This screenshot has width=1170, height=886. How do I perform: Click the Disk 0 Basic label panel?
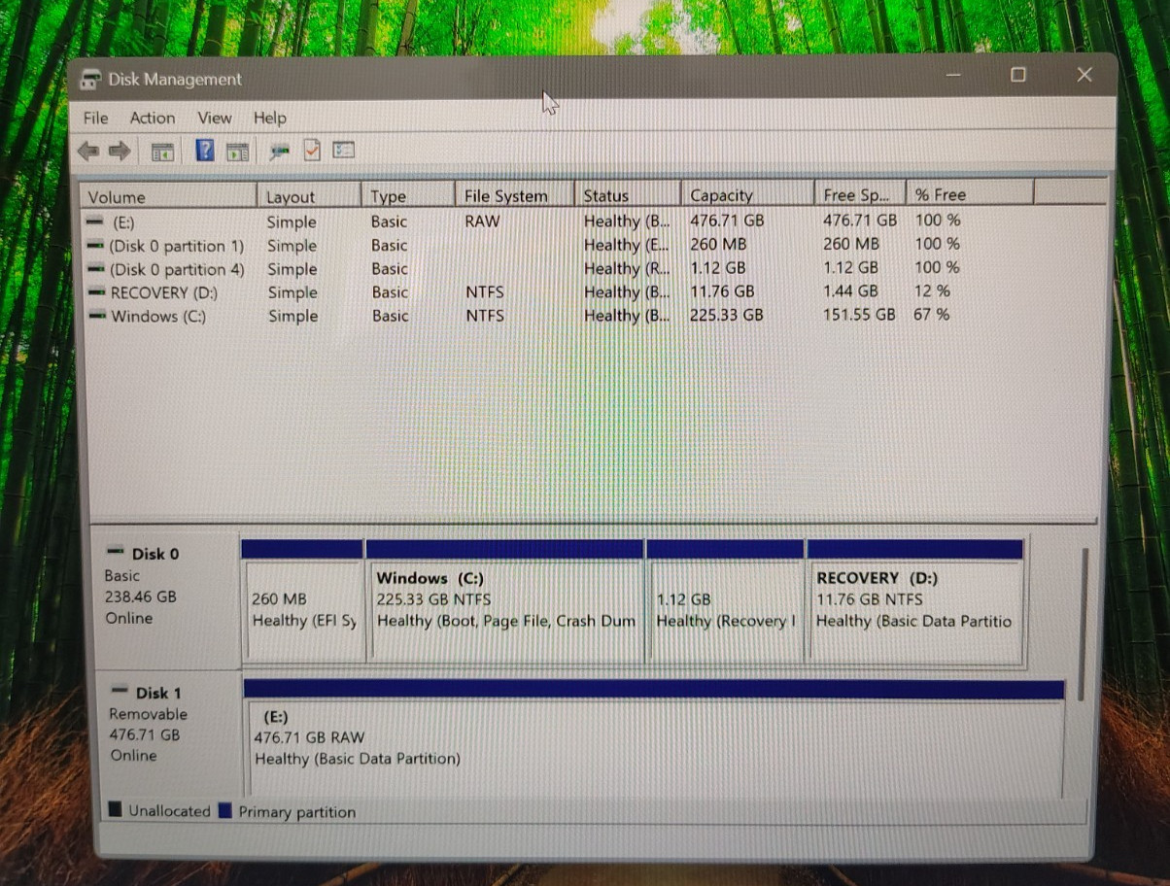pos(168,600)
